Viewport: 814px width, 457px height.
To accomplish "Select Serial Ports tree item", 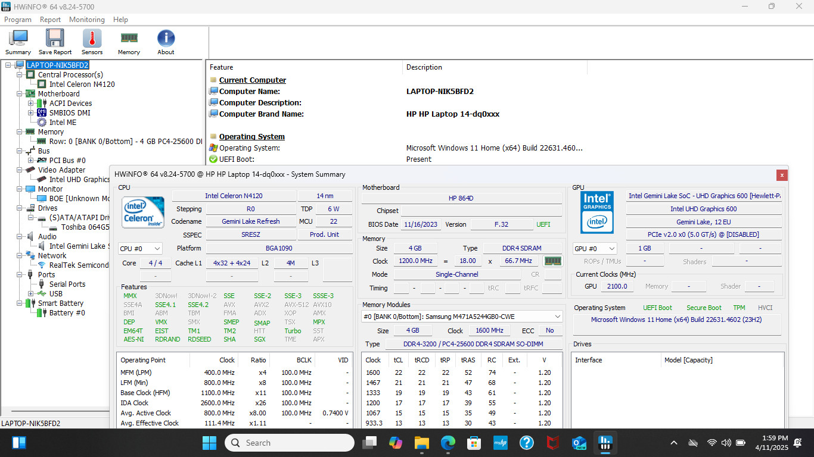I will [x=67, y=284].
